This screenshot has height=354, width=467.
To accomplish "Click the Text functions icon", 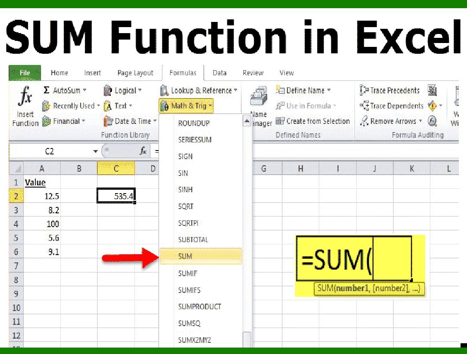I will coord(108,106).
